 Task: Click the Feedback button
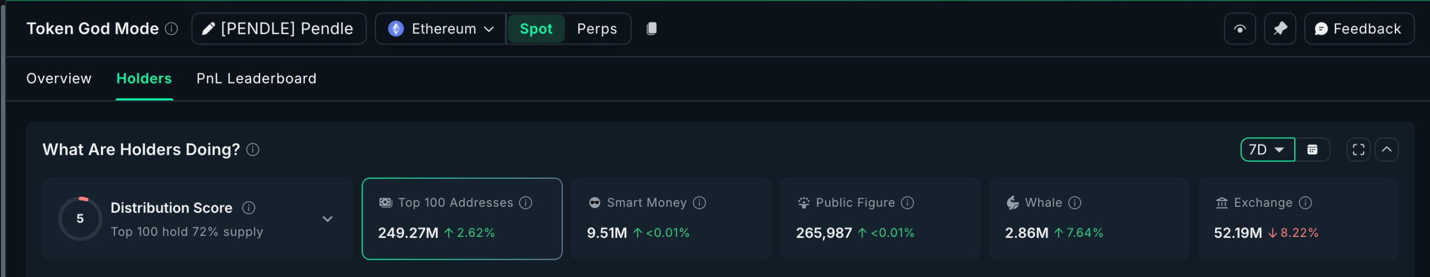1358,28
